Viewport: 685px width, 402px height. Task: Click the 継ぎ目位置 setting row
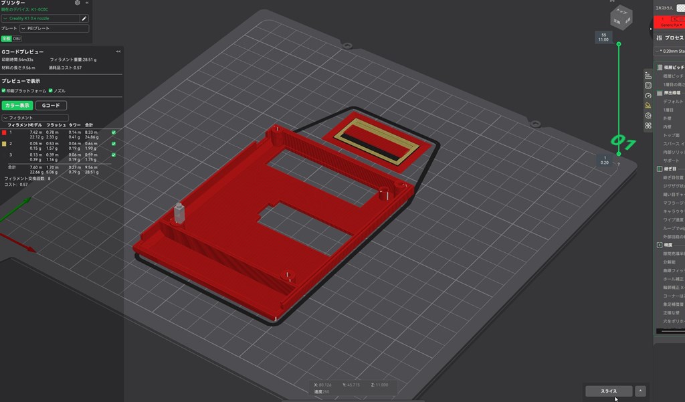tap(673, 177)
